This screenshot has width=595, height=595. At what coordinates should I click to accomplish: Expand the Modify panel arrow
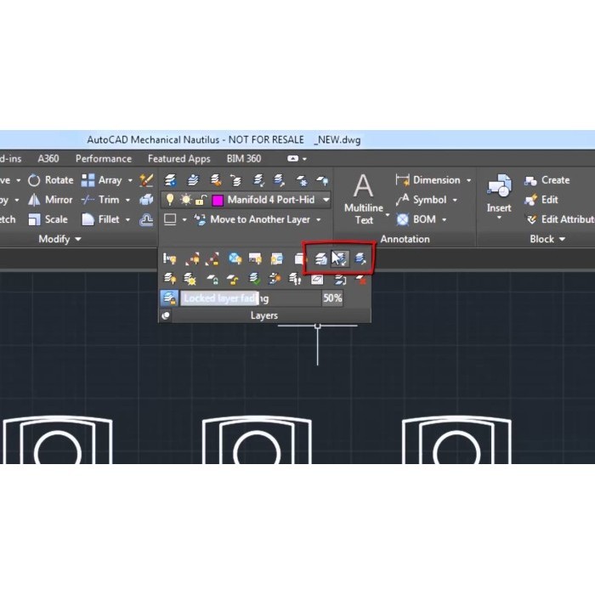[x=78, y=239]
